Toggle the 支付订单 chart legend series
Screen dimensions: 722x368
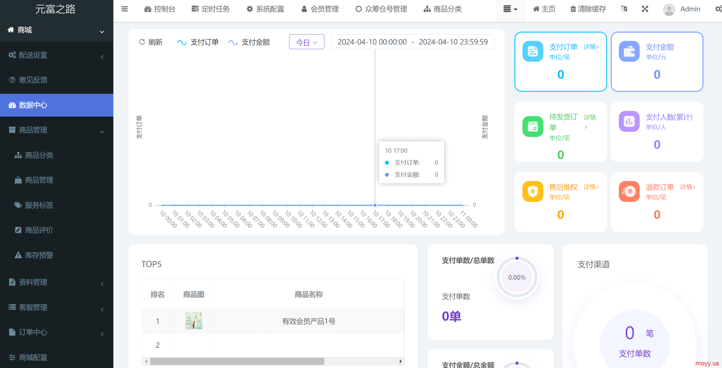click(198, 42)
